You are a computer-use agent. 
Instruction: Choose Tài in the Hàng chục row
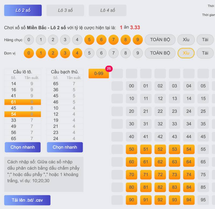pyautogui.click(x=205, y=40)
